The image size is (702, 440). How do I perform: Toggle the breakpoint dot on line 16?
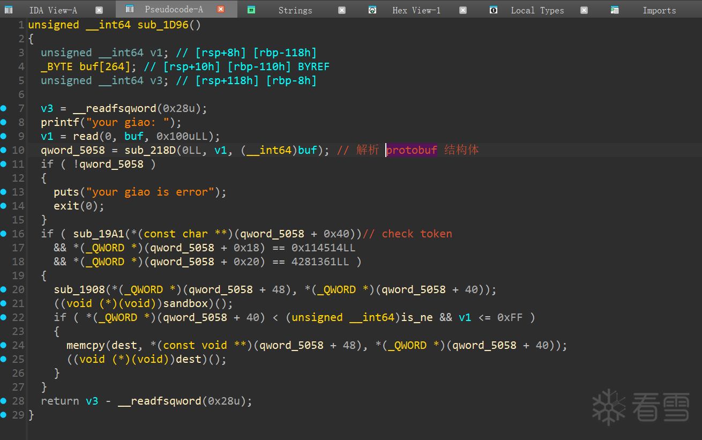pos(4,234)
